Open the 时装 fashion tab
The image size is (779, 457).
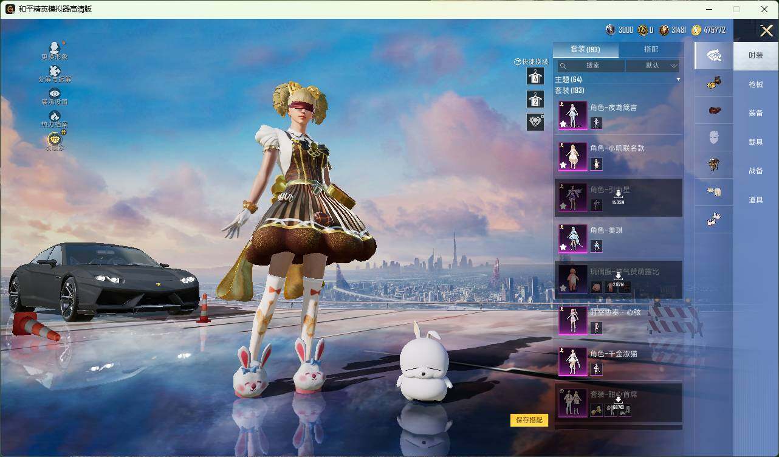(755, 55)
